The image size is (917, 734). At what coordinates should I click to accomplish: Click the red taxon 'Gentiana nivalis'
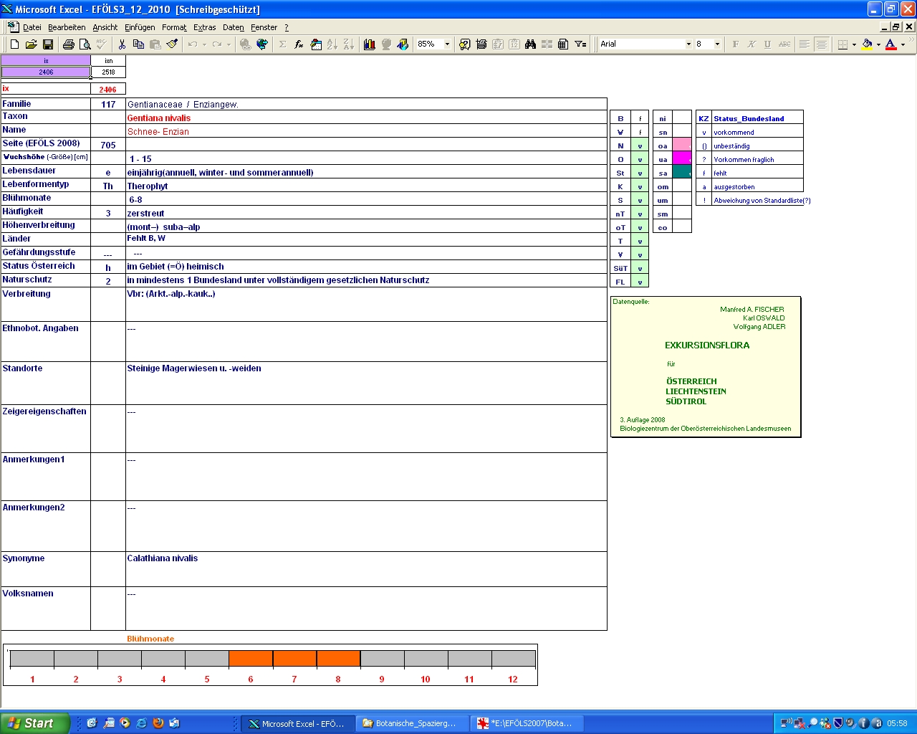[x=159, y=118]
